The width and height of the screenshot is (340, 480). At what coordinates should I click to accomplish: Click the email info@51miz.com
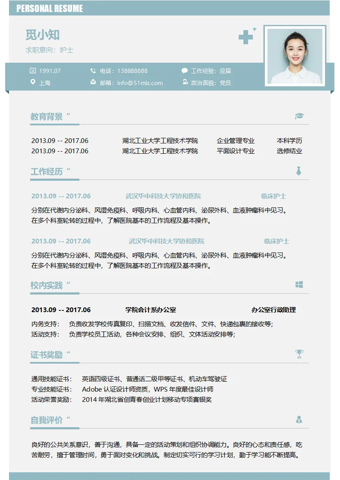pos(140,83)
